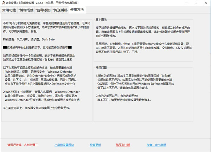The width and height of the screenshot is (211, 152).
Task: Click the 检查更新 link
Action: click(95, 145)
